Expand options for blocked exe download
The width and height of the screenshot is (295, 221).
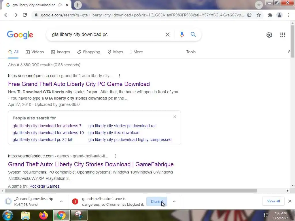click(174, 201)
